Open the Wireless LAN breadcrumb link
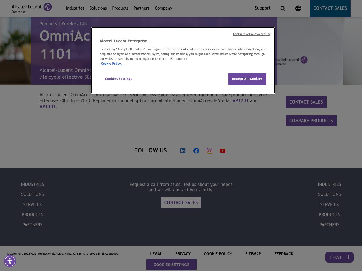362x271 pixels. (74, 23)
